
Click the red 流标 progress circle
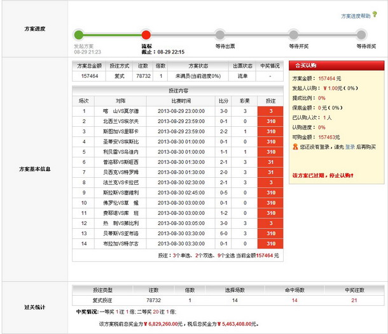(x=146, y=35)
